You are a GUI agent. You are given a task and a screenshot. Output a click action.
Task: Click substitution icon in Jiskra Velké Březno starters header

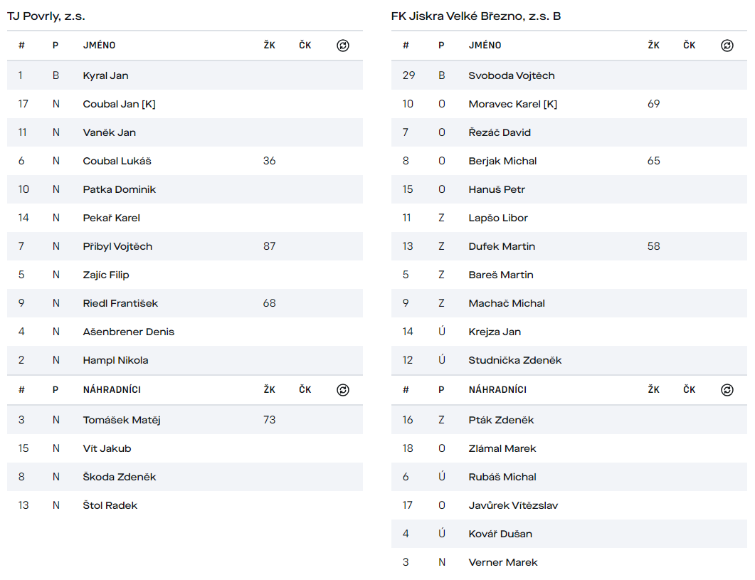(x=727, y=46)
